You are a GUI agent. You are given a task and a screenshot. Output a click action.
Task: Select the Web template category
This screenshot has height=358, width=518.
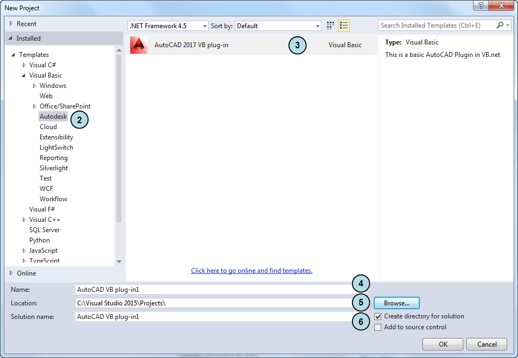[x=46, y=96]
